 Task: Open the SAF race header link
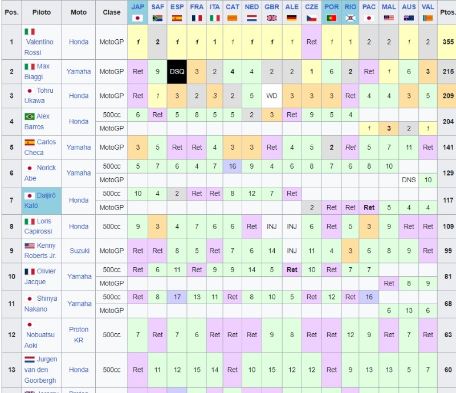[157, 7]
